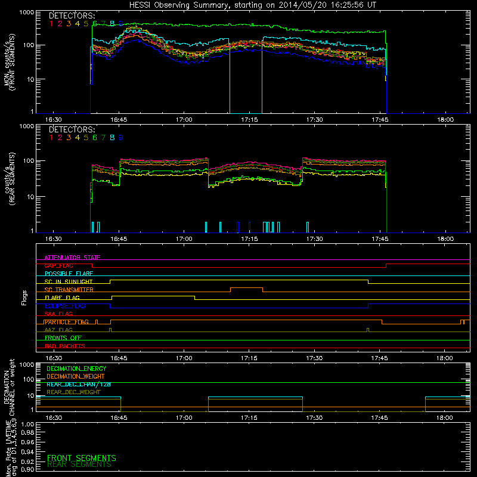
Task: Click DETECTORS: label in front segments plot
Action: (x=72, y=16)
